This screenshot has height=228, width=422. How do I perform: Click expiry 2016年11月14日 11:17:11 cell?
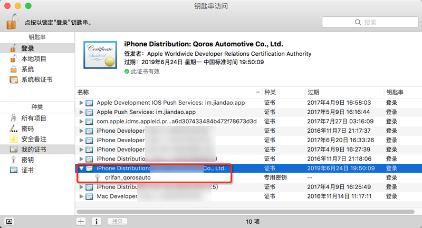(x=339, y=196)
